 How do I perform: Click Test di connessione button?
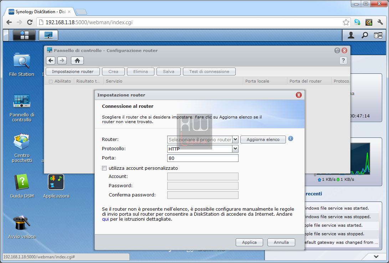pos(209,72)
